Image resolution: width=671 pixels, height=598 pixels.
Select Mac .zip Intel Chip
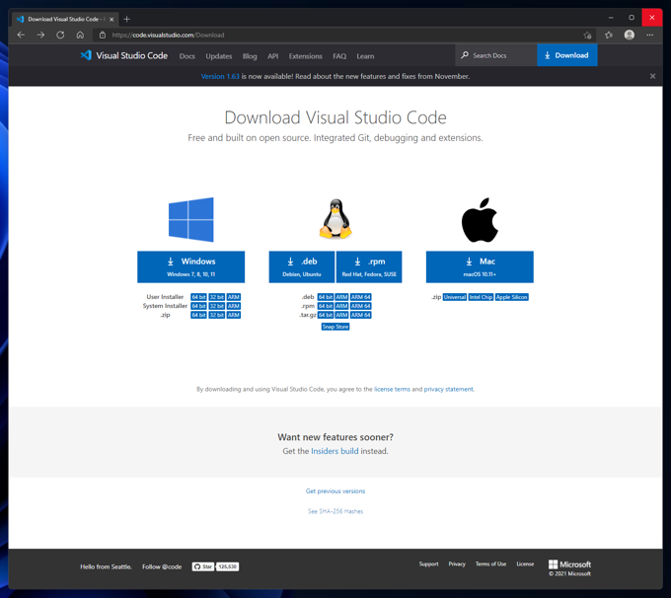point(481,297)
